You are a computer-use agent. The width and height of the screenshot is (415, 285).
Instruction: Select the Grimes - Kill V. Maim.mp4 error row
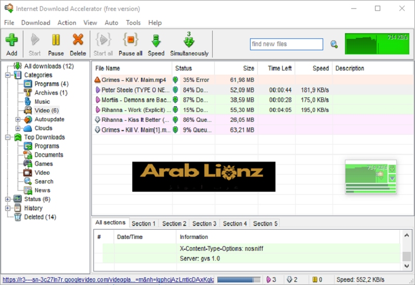[253, 80]
